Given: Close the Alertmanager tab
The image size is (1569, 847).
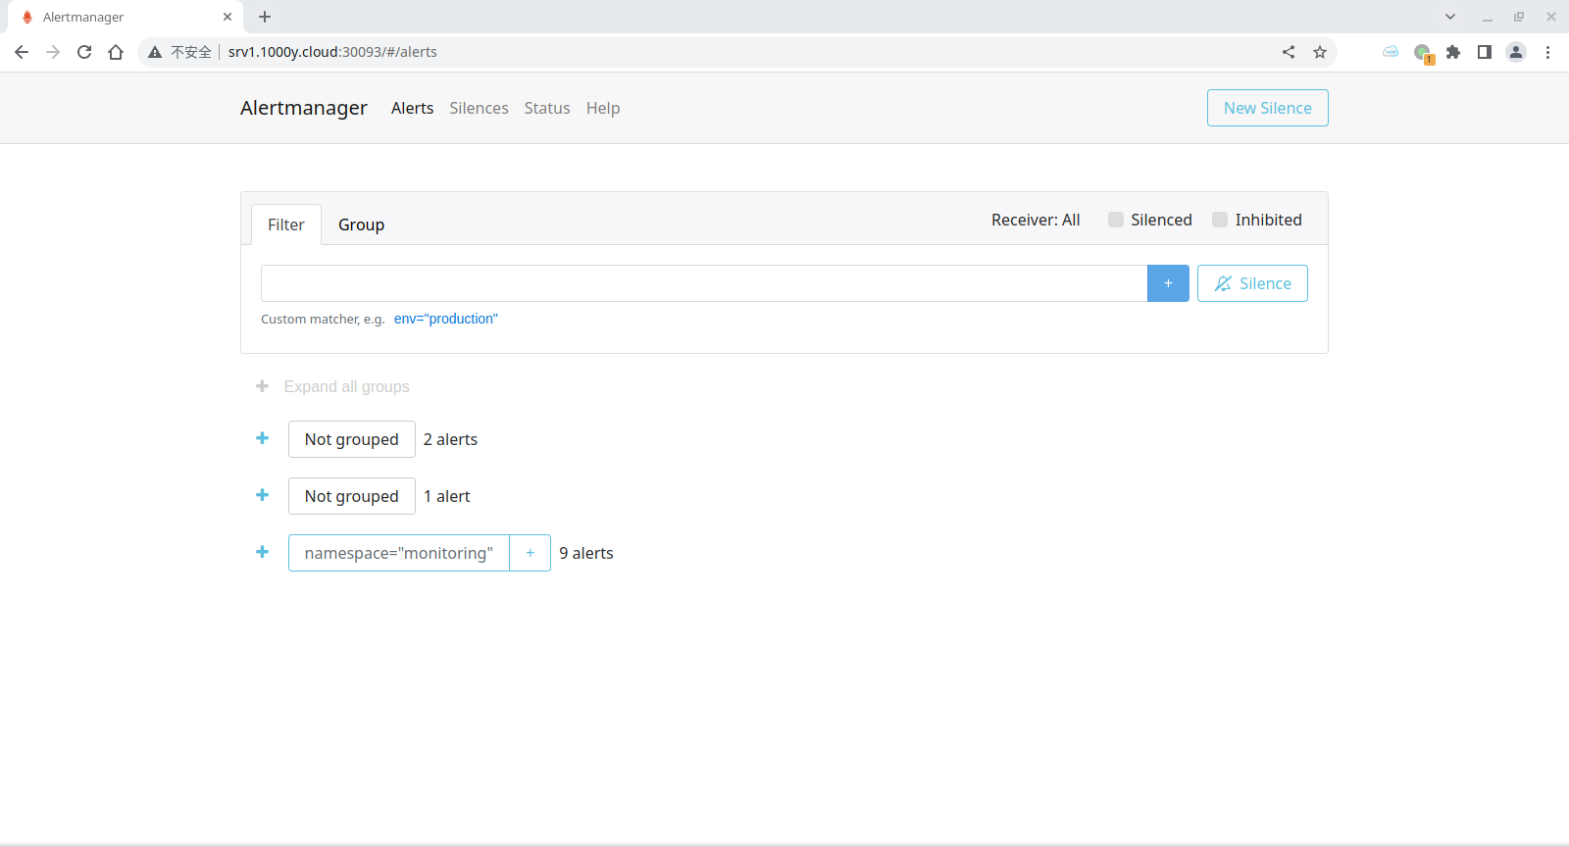Looking at the screenshot, I should (228, 17).
